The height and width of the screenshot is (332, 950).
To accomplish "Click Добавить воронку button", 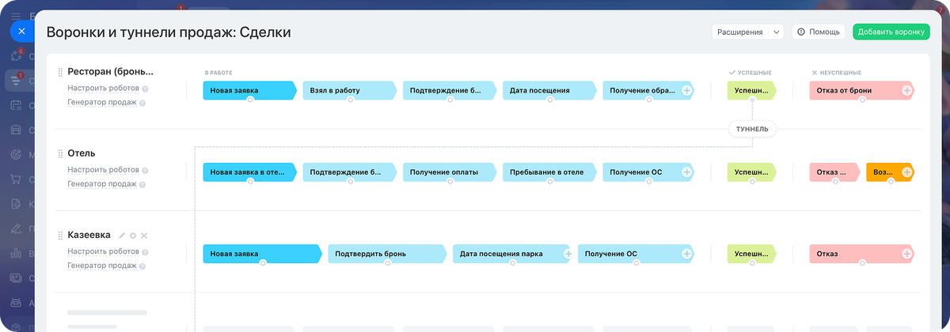I will tap(891, 32).
